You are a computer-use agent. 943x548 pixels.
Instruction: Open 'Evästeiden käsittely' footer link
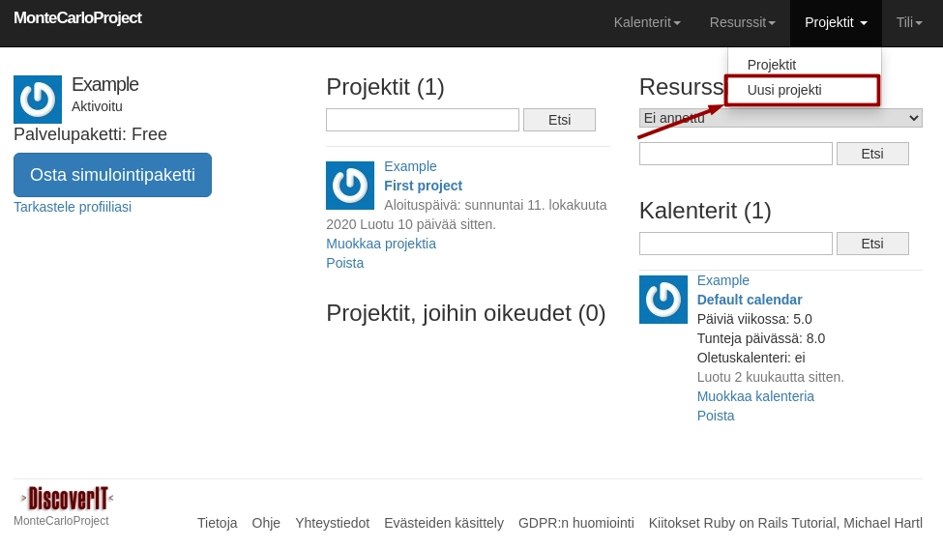pyautogui.click(x=444, y=523)
